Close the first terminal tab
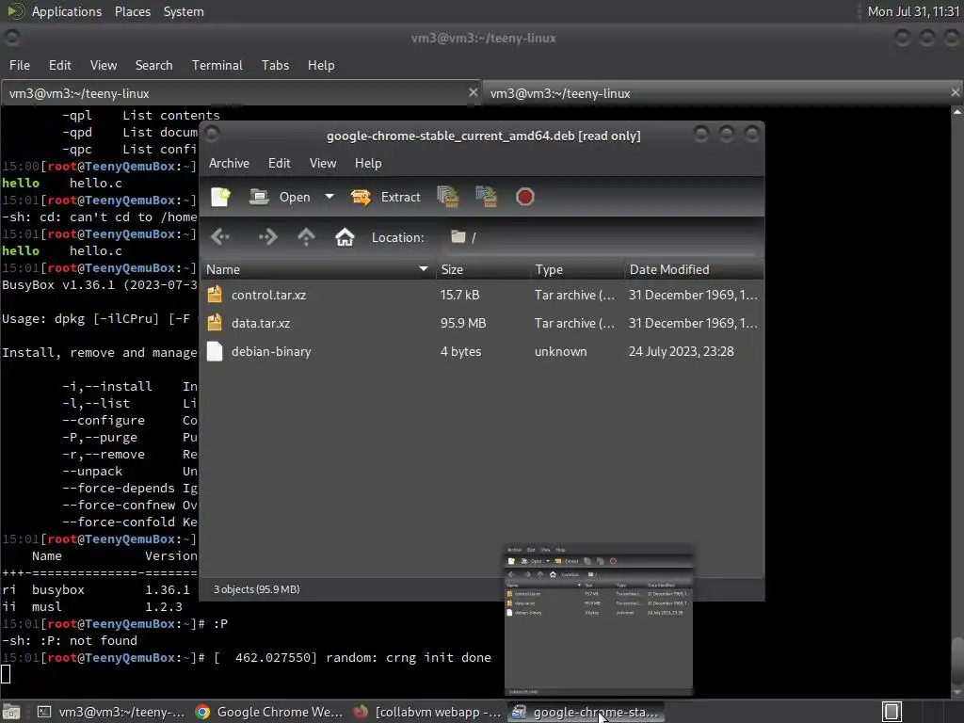The image size is (964, 723). (473, 92)
